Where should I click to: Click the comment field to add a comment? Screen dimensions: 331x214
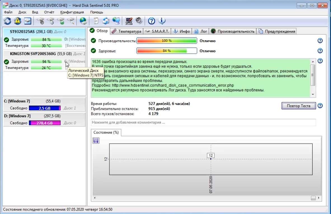(x=203, y=122)
